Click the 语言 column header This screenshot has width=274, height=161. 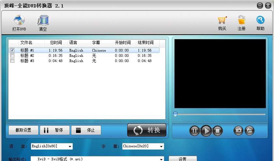[79, 43]
